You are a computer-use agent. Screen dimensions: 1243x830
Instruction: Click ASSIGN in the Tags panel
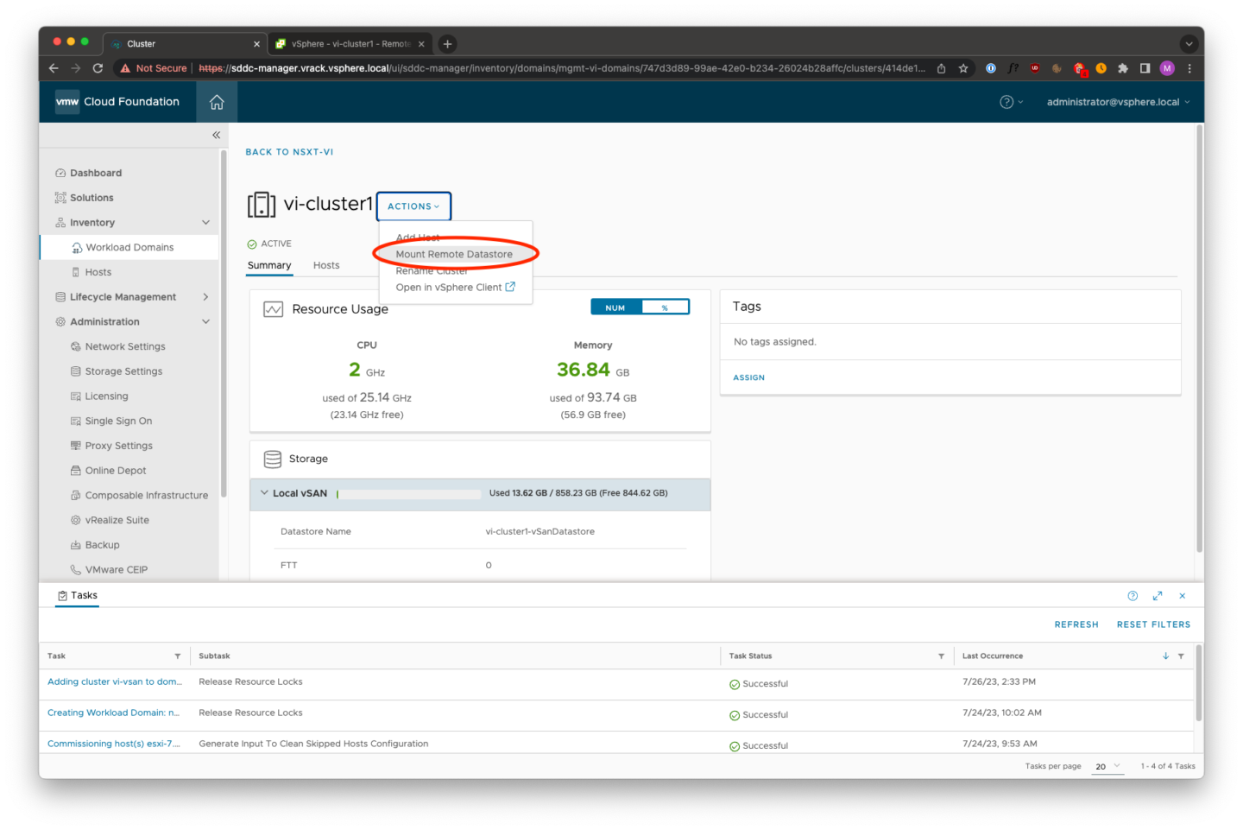(748, 377)
